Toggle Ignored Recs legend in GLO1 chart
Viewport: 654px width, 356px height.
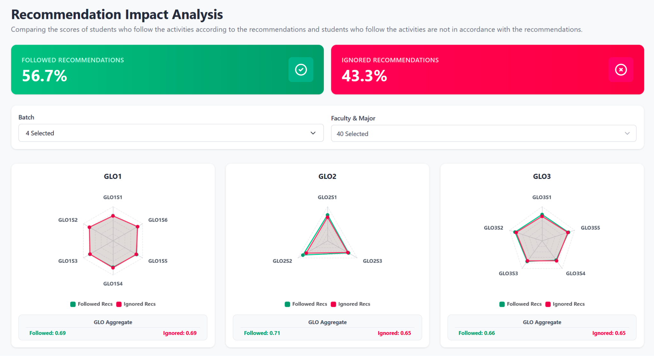136,304
